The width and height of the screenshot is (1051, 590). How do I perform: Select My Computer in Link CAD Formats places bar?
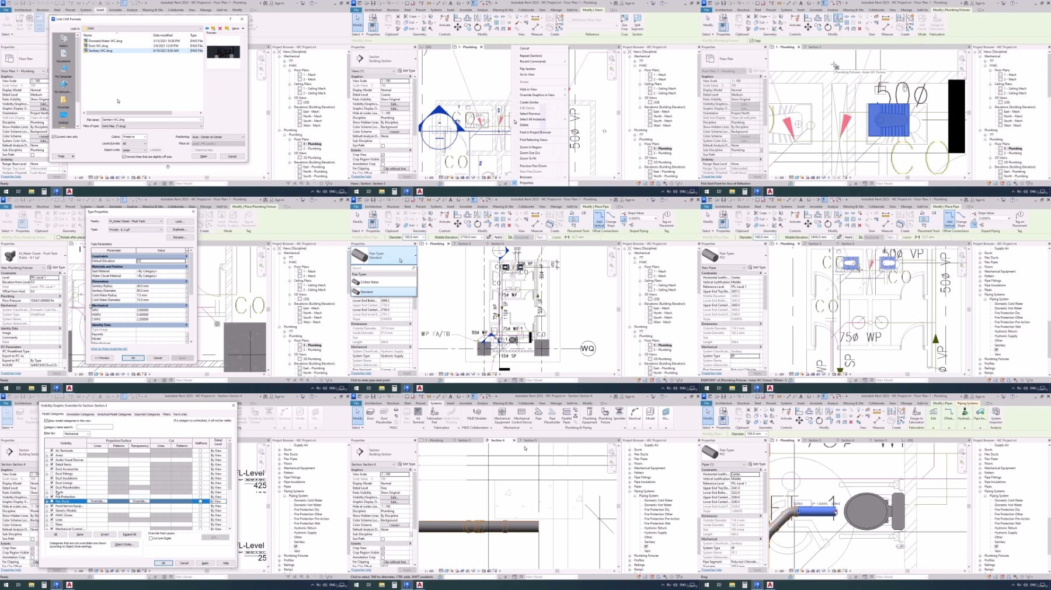tap(64, 72)
